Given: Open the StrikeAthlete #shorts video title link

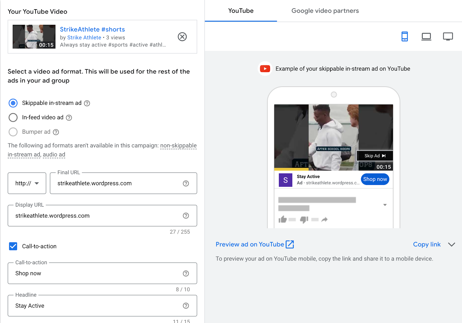Looking at the screenshot, I should tap(92, 29).
